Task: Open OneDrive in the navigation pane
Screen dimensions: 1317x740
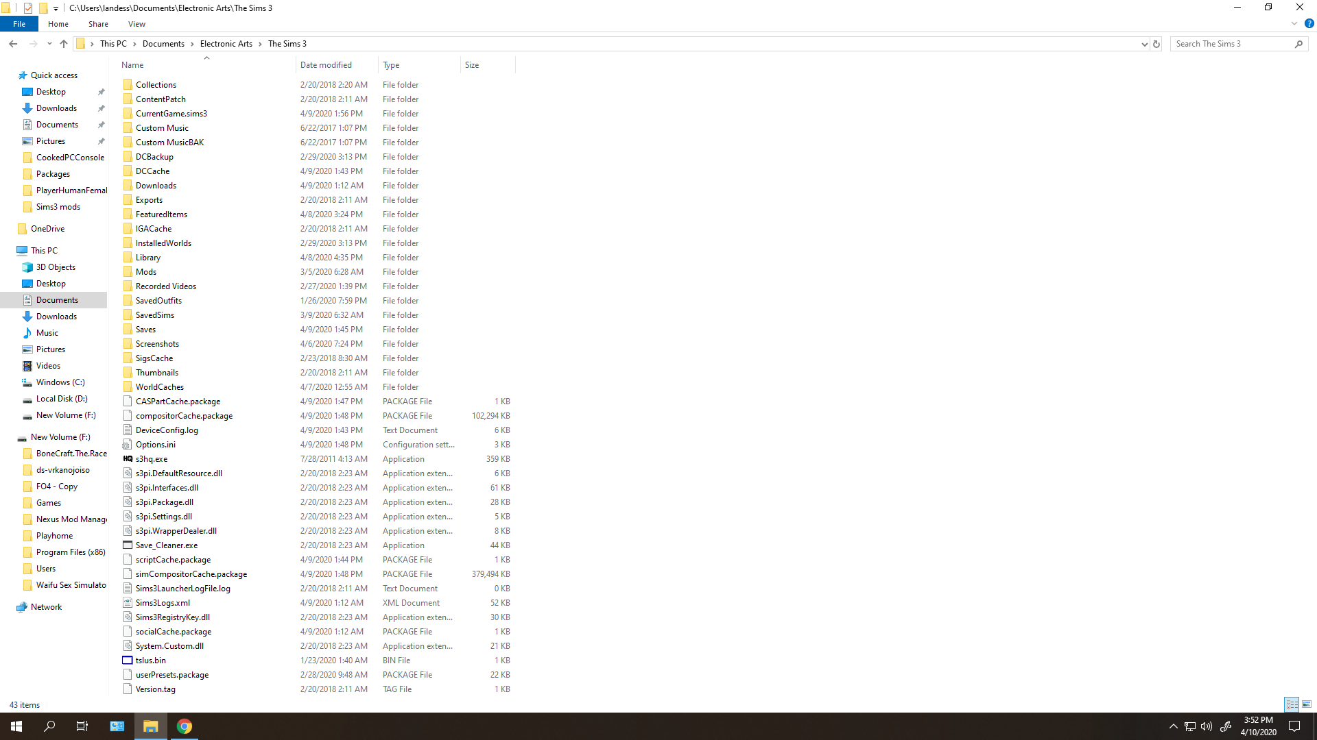Action: 47,229
